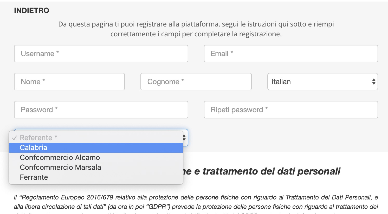Click the Referente select field arrows
Screen dimensions: 388x214
(x=185, y=138)
